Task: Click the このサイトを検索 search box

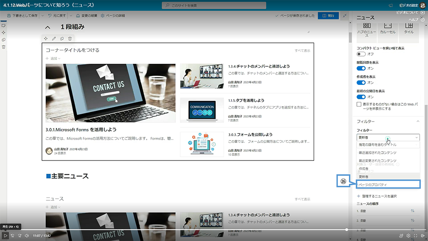Action: pyautogui.click(x=214, y=5)
